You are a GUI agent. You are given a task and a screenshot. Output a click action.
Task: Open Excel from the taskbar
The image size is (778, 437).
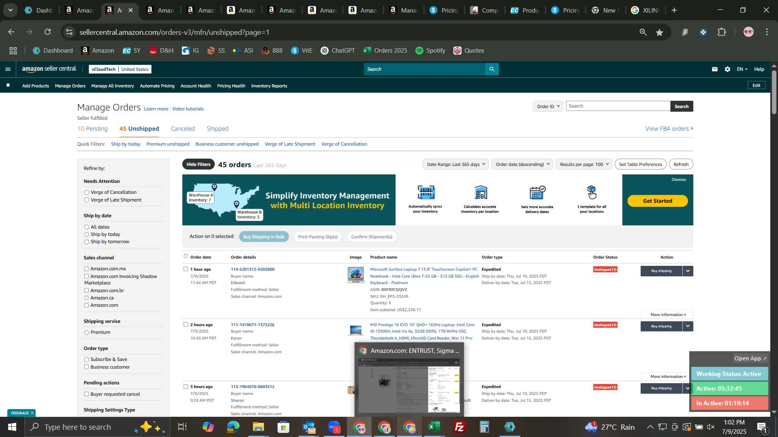tap(434, 427)
